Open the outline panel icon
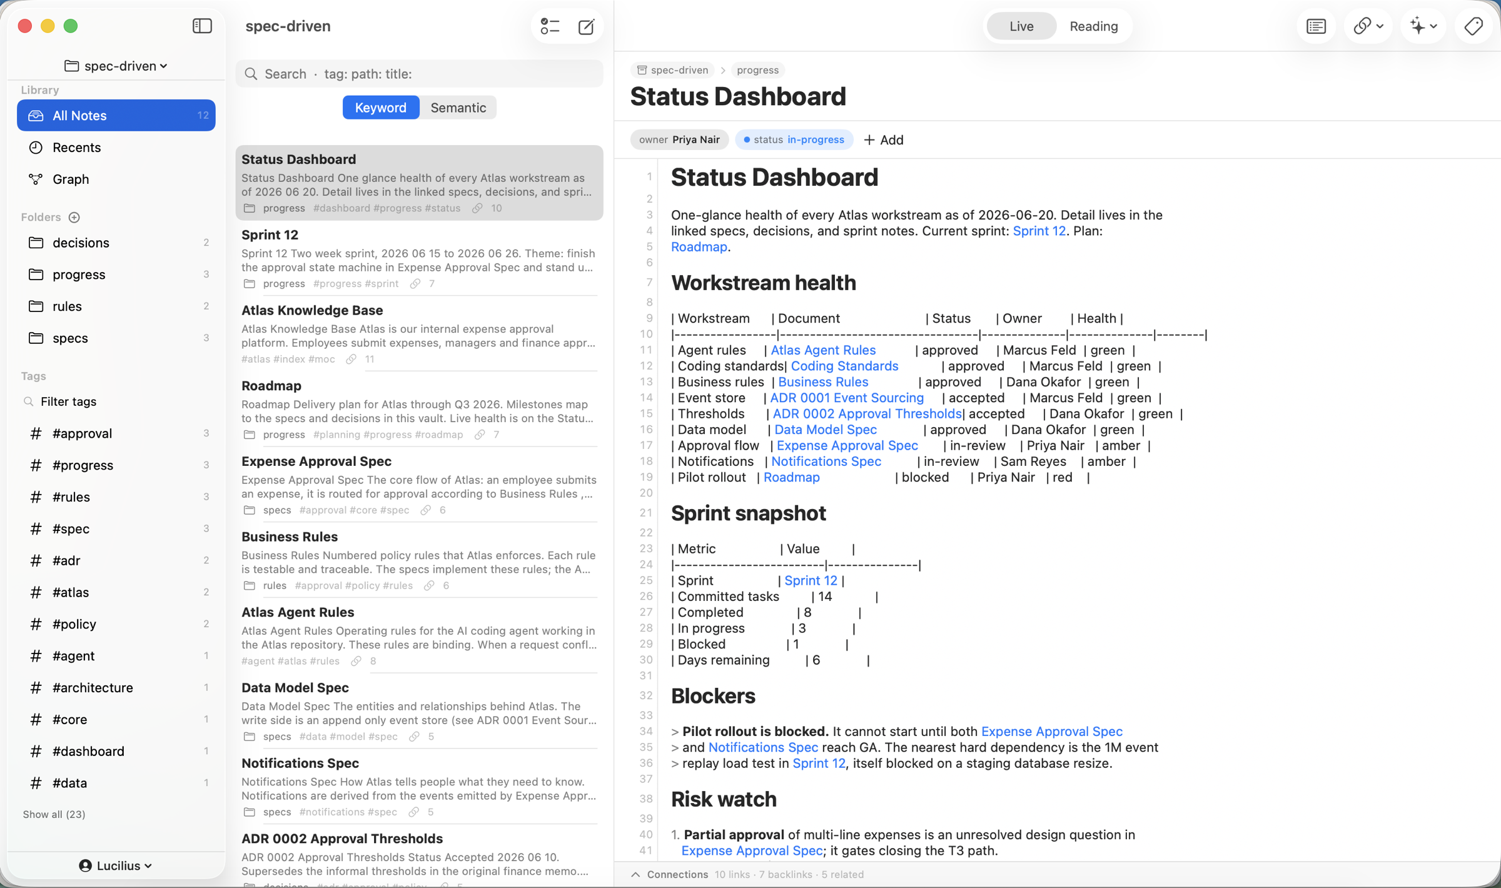Screen dimensions: 1501x888 pyautogui.click(x=1316, y=26)
